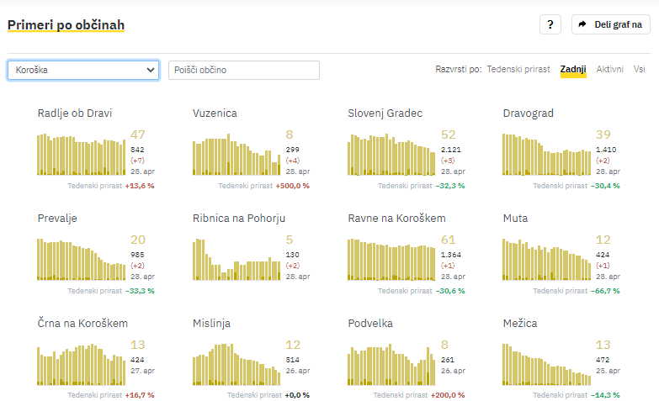
Task: Click the Poišči občino search field
Action: [244, 70]
